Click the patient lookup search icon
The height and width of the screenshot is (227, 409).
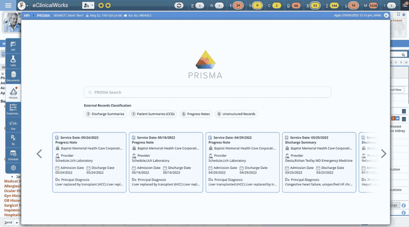coord(86,5)
